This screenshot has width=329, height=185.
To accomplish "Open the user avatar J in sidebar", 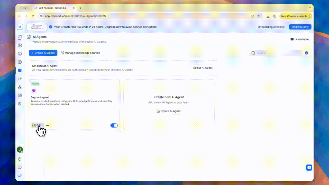I will [x=20, y=150].
